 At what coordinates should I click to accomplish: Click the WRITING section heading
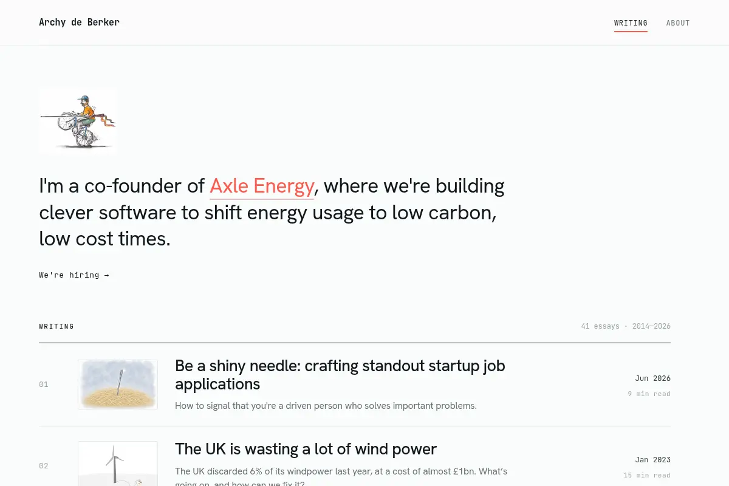pyautogui.click(x=56, y=326)
